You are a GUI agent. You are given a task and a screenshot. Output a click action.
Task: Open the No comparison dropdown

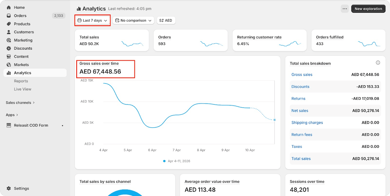[x=133, y=20]
